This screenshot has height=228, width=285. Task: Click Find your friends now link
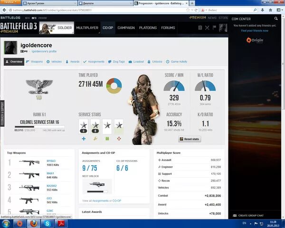[x=255, y=31]
